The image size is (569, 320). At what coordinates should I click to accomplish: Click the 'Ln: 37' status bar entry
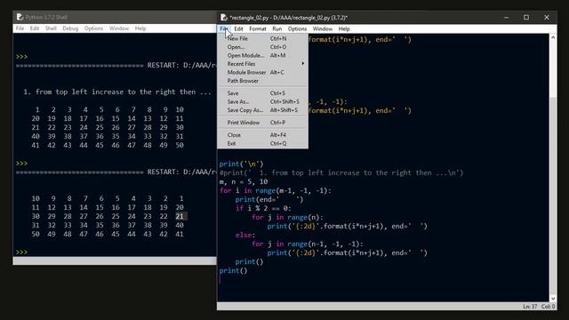tap(530, 307)
